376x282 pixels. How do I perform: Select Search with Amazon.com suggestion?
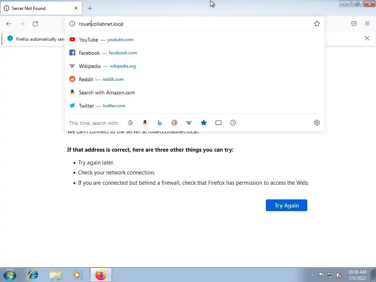[194, 93]
